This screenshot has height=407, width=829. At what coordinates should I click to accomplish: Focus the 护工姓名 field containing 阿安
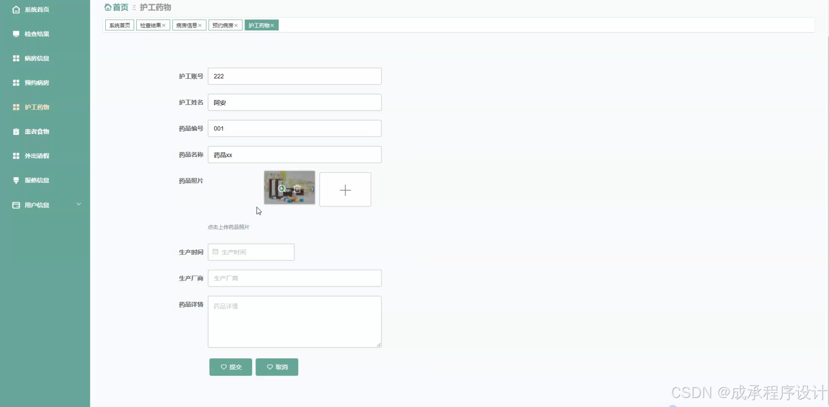pyautogui.click(x=294, y=102)
